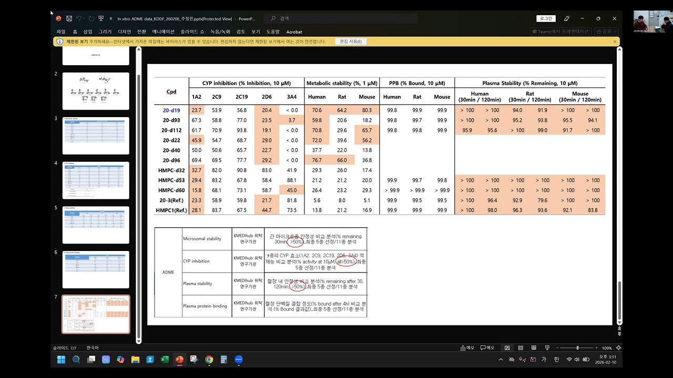Image resolution: width=673 pixels, height=378 pixels.
Task: Select slide 6 thumbnail
Action: 96,269
